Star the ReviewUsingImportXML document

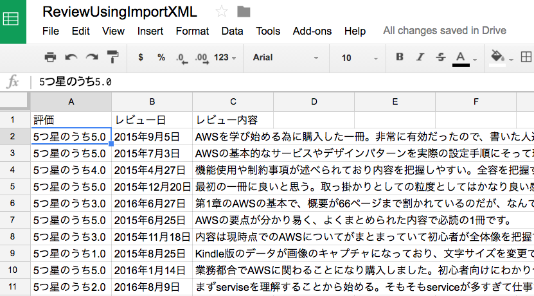(221, 12)
